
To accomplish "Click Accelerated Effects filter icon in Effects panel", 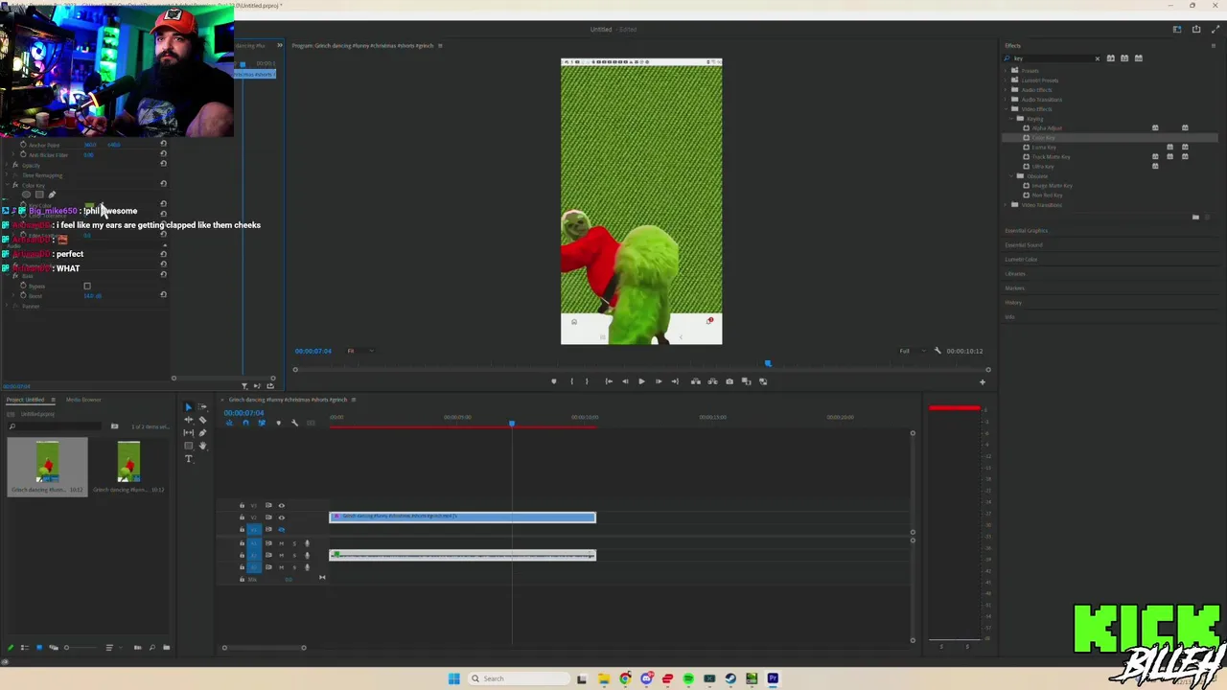I will tap(1111, 58).
